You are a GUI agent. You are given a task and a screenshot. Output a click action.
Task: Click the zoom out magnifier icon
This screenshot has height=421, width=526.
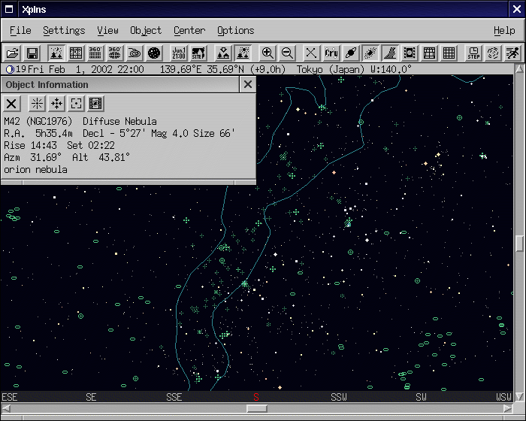click(287, 53)
